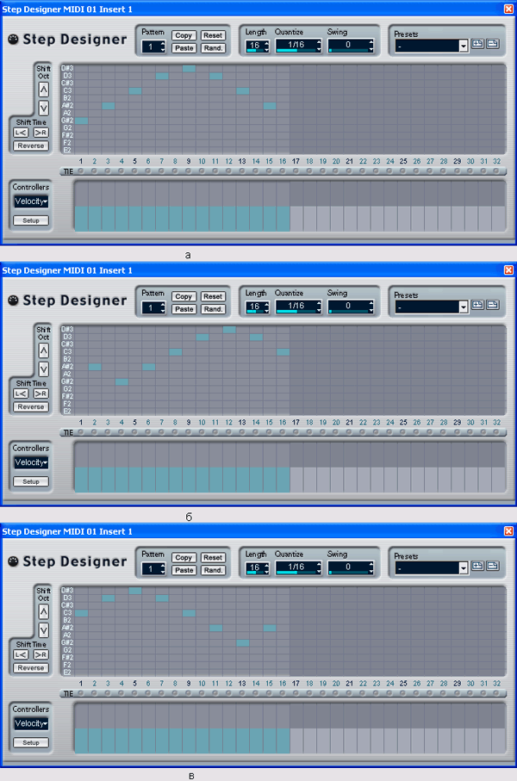Click G#2 note at step 1 in window а
This screenshot has width=517, height=781.
point(81,121)
